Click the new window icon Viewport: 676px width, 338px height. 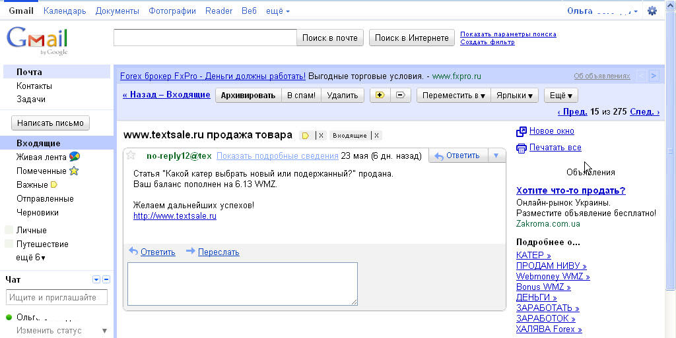click(522, 131)
